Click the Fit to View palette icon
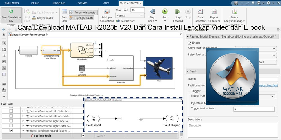 coord(4,49)
